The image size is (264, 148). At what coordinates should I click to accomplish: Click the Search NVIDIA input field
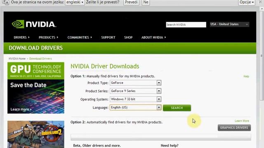186,25
